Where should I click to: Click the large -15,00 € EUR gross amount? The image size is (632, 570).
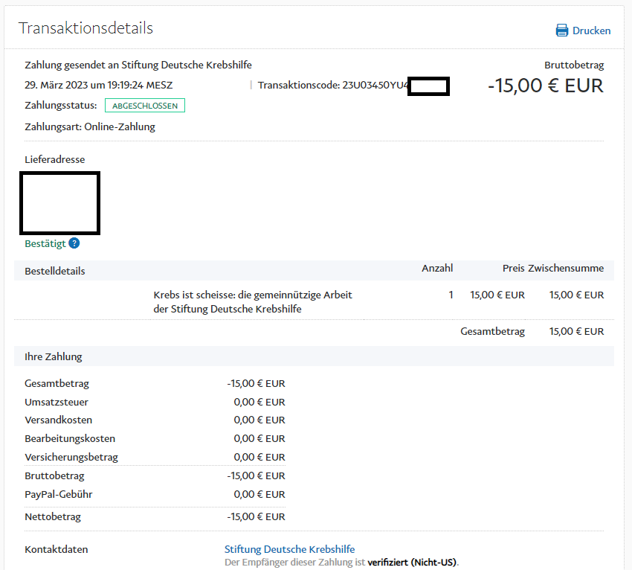pyautogui.click(x=545, y=86)
